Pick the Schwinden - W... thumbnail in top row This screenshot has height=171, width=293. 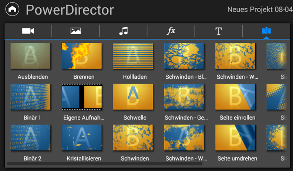point(235,56)
